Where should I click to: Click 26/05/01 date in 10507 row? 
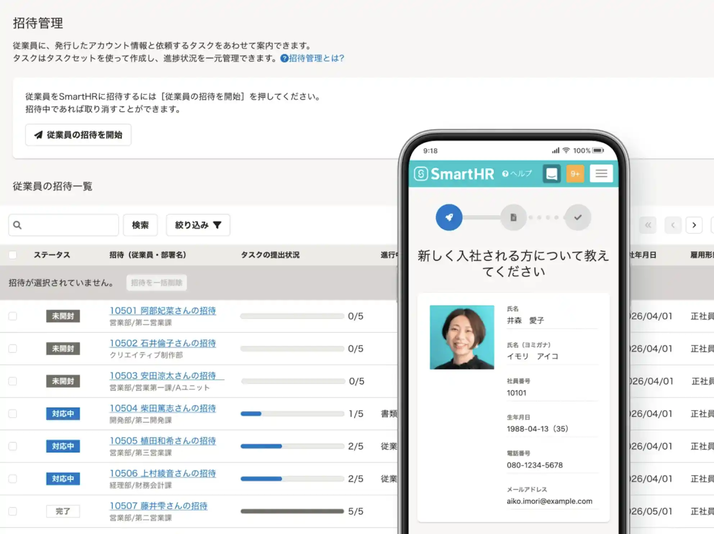[651, 511]
